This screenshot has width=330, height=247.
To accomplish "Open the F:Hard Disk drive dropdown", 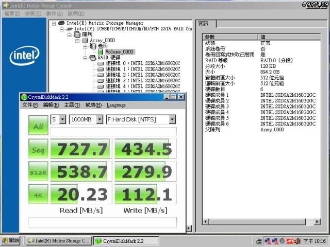I will 172,119.
